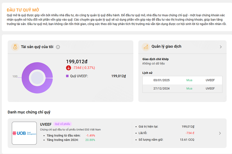Click the Tăng trưởng từ đầu năm -1.49% value

tap(90, 135)
